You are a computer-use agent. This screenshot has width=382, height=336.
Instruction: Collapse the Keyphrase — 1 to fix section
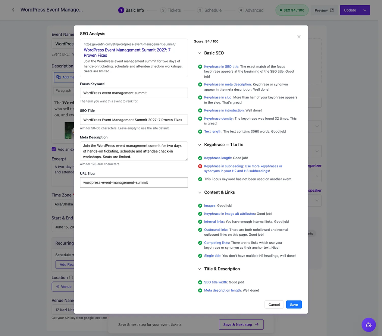pyautogui.click(x=200, y=145)
